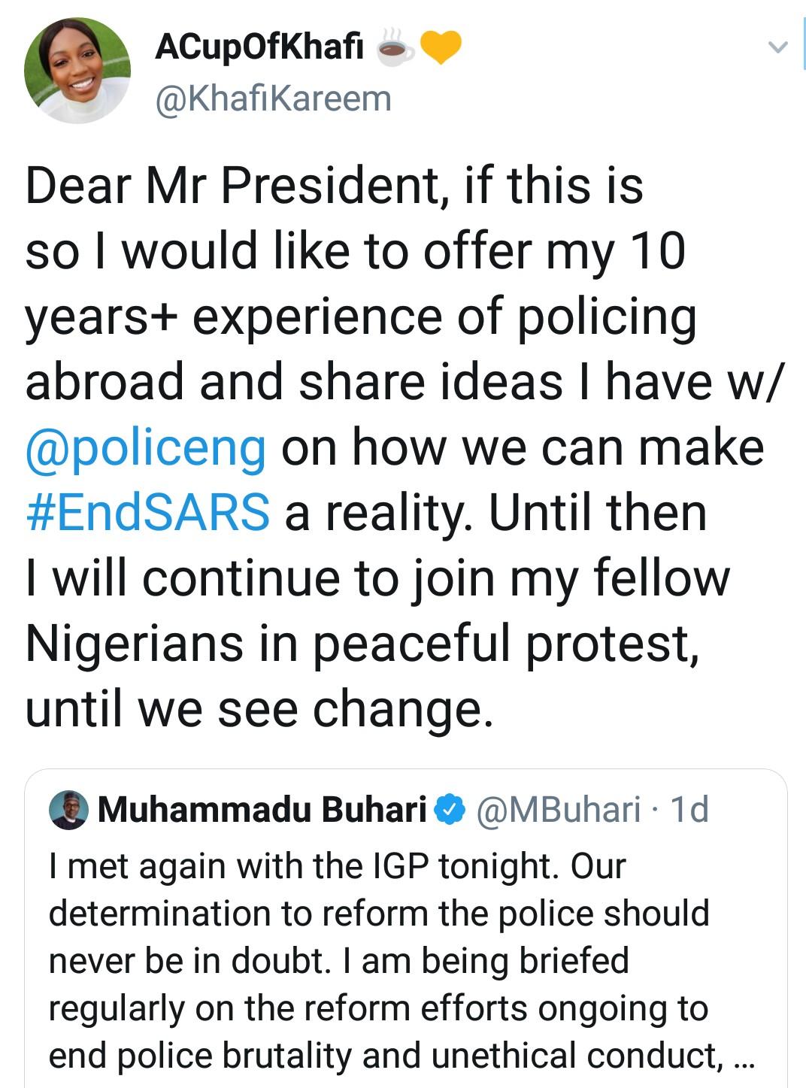Click the line 'never be in doubt' in quote
This screenshot has width=806, height=1088.
338,961
